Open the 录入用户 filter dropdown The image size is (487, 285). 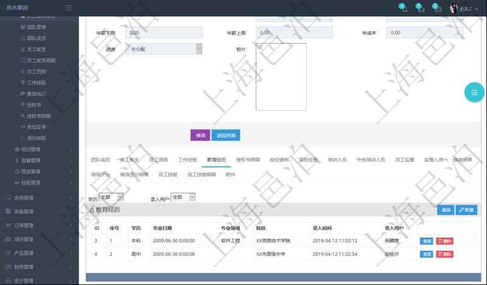183,197
